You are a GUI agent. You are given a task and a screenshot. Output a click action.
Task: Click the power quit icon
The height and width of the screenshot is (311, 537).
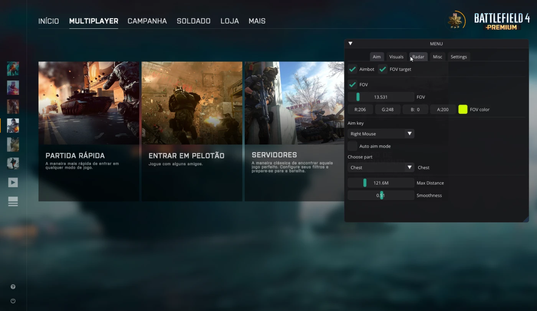point(13,301)
